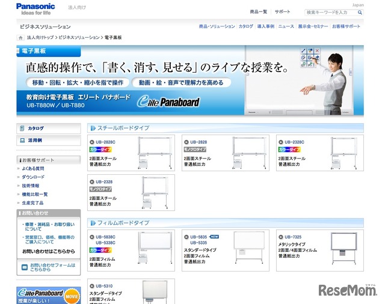Open the 活用例 sidebar button

48,140
